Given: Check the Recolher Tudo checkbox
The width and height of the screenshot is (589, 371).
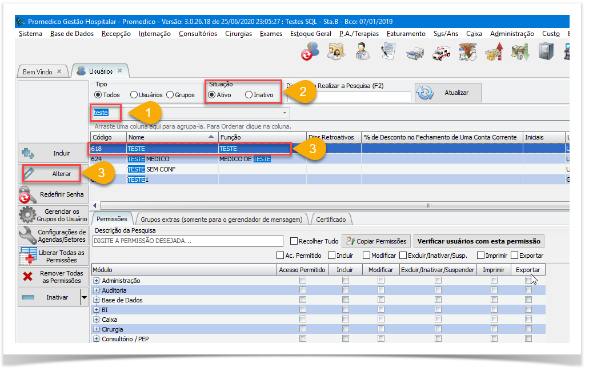Looking at the screenshot, I should pyautogui.click(x=294, y=241).
